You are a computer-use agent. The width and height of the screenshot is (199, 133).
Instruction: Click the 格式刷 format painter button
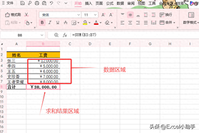tap(13, 15)
